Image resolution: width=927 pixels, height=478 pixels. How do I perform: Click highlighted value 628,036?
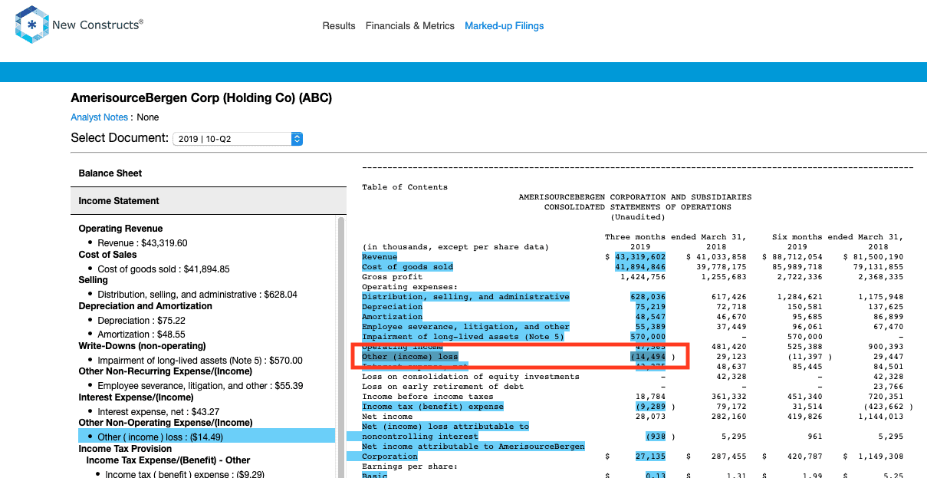click(648, 297)
